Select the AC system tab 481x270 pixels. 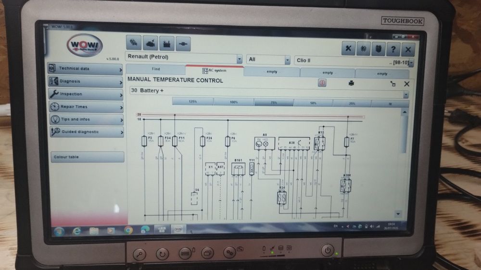(215, 70)
